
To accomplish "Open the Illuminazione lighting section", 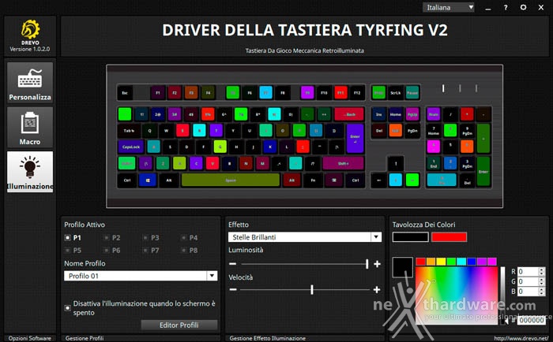I will coord(30,172).
